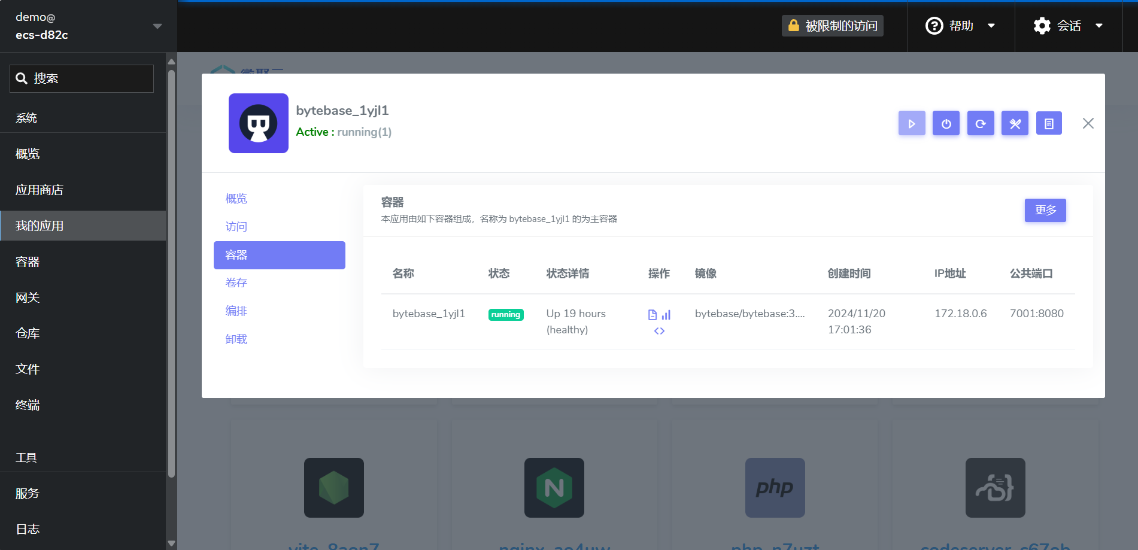The height and width of the screenshot is (550, 1138).
Task: Expand the demo@ecs-d82c host dropdown
Action: [157, 26]
